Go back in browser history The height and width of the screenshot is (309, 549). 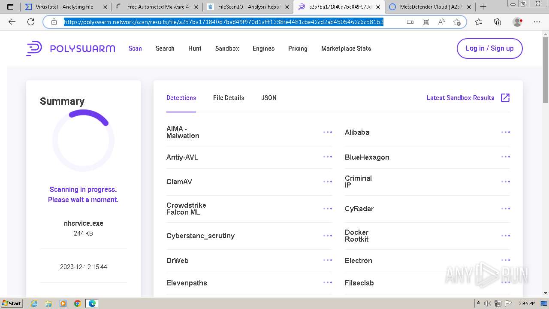pyautogui.click(x=12, y=22)
